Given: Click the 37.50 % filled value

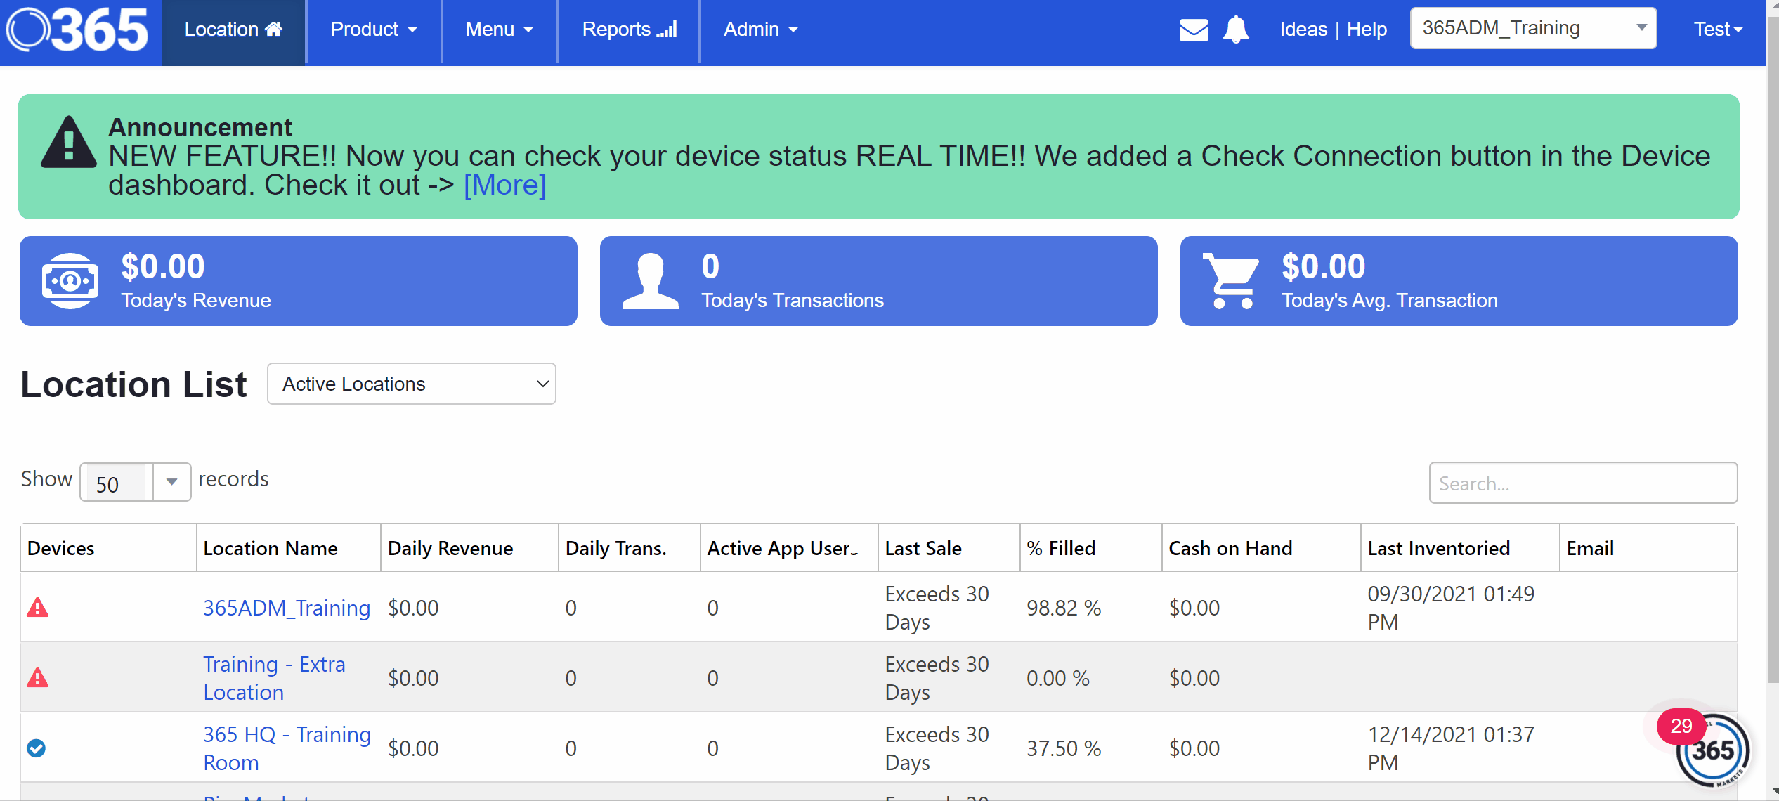Looking at the screenshot, I should 1064,748.
